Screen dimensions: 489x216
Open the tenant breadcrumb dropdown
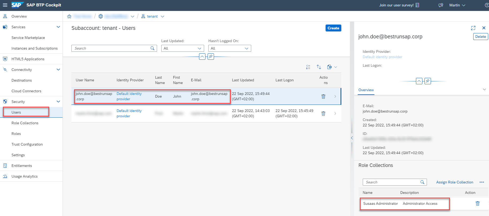coord(162,17)
